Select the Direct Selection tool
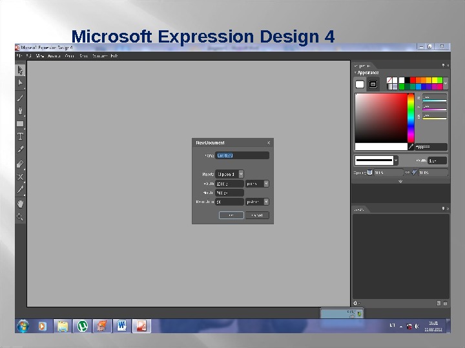 [x=20, y=82]
